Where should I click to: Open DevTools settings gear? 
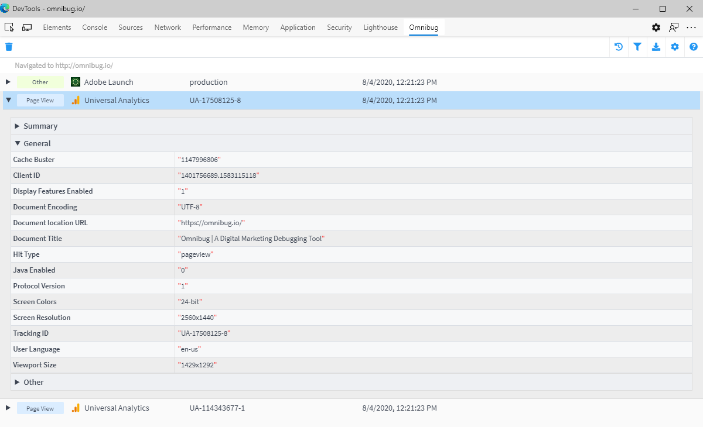coord(656,27)
